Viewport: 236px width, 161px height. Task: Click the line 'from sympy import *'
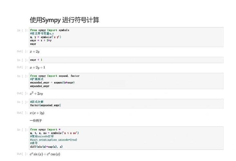pyautogui.click(x=45, y=129)
